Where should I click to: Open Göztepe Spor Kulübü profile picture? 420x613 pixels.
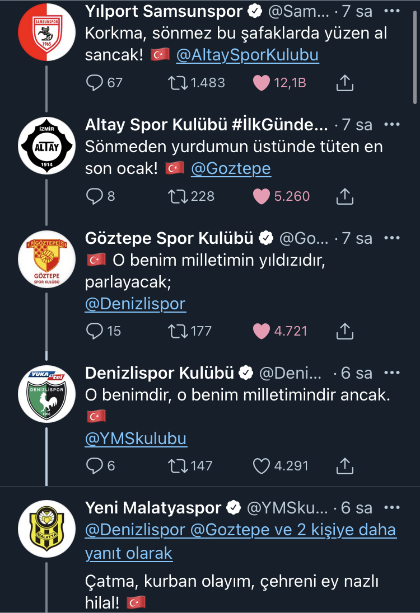click(x=46, y=259)
